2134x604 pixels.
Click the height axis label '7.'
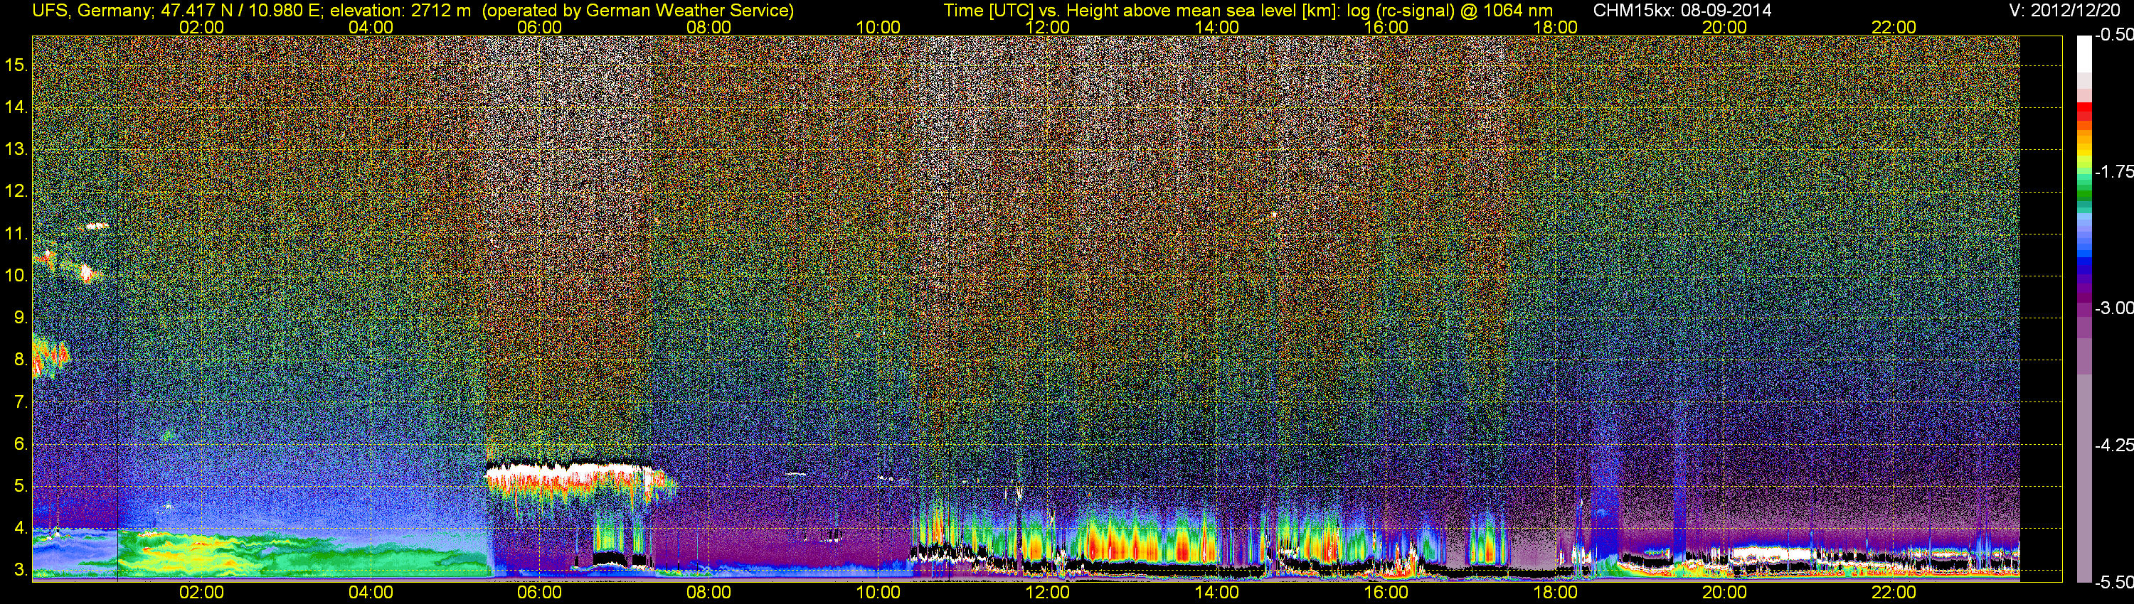pos(21,402)
